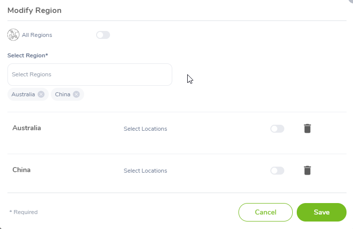This screenshot has height=229, width=353.
Task: Click the China row heading
Action: pos(21,170)
